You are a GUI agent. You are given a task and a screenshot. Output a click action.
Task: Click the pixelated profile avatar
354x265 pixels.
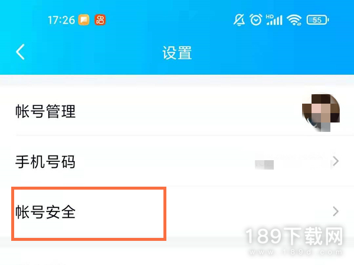(321, 112)
